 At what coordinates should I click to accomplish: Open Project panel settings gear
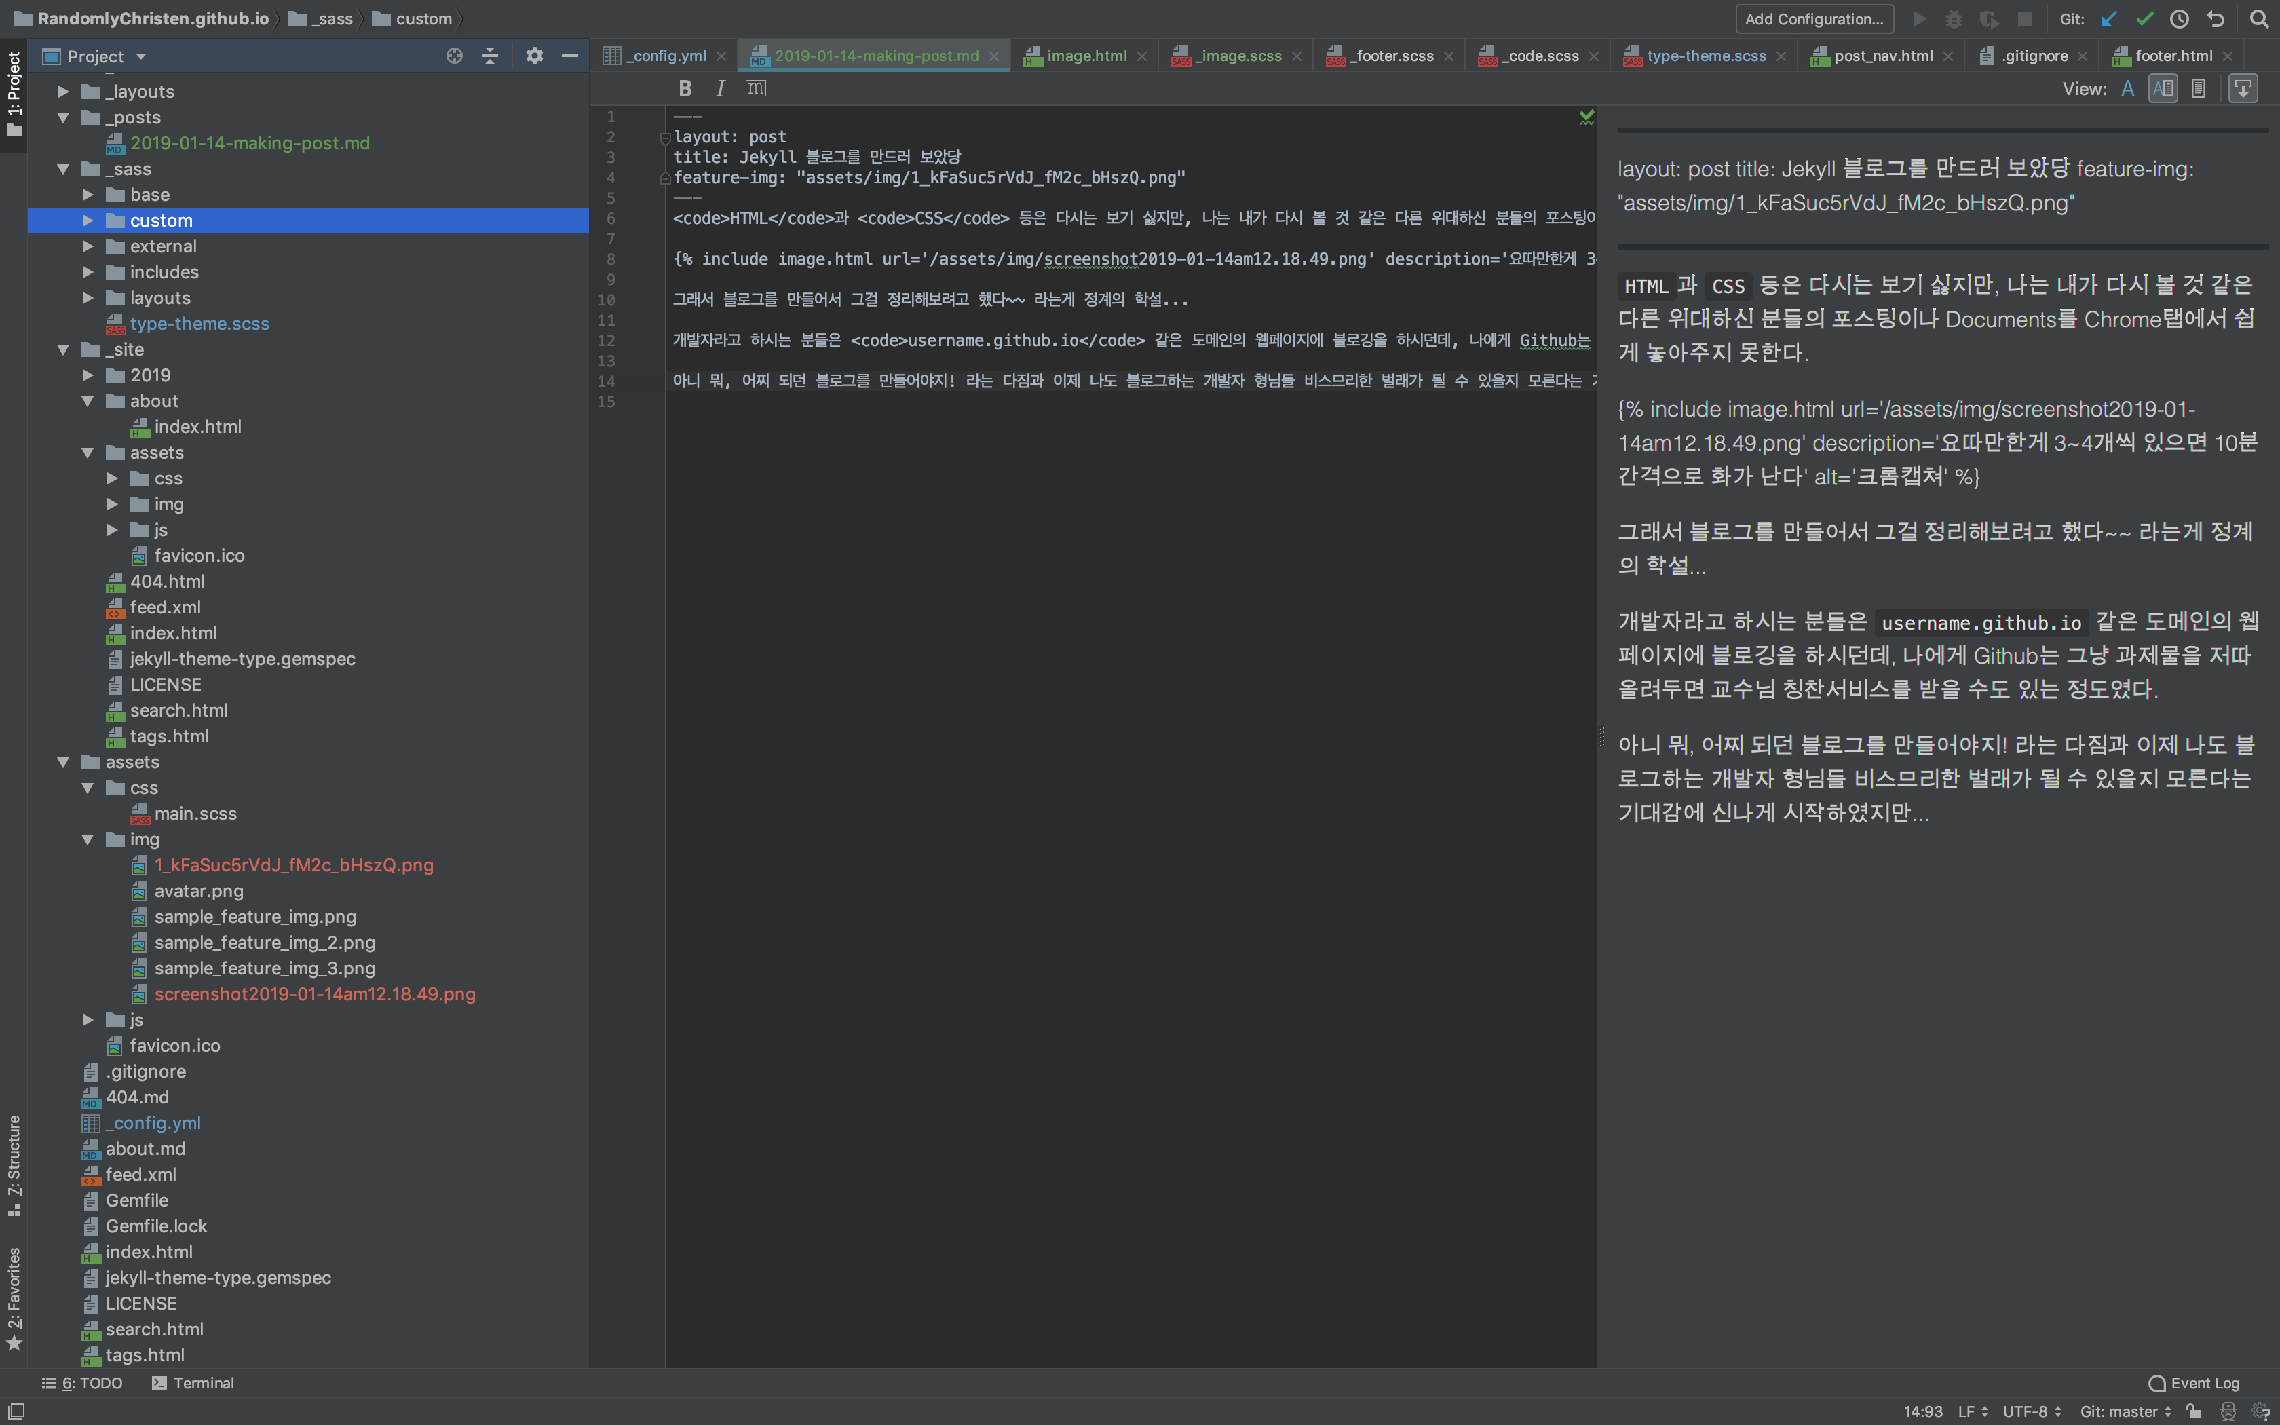[x=534, y=56]
